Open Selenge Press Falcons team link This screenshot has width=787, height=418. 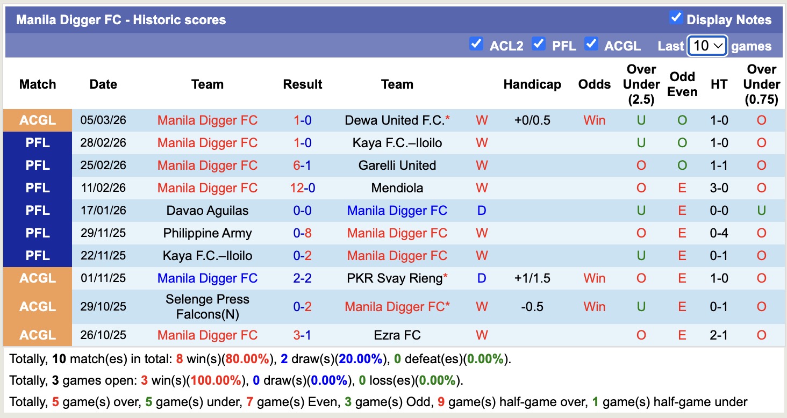(x=208, y=306)
